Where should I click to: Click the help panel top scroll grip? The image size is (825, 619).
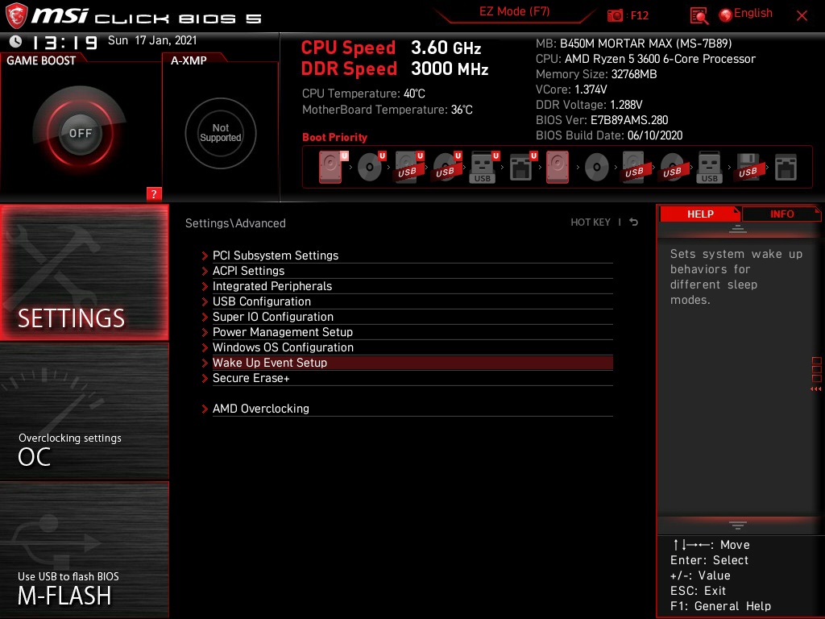[x=738, y=228]
